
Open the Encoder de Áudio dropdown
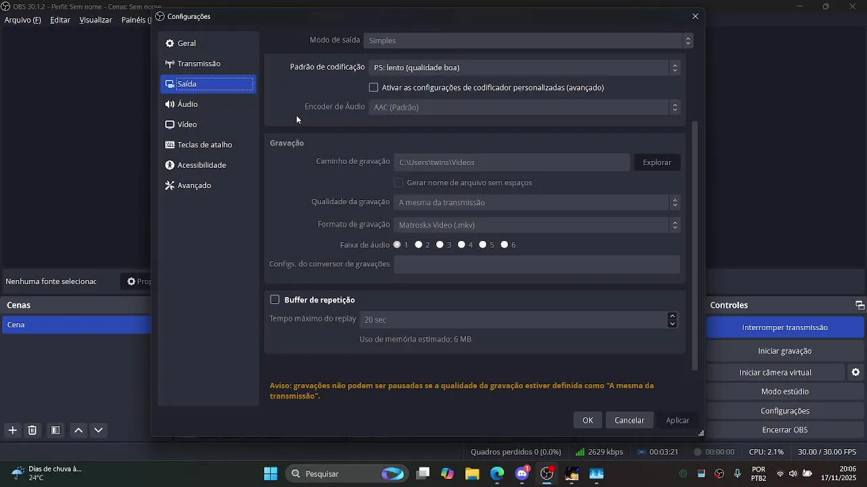coord(524,107)
